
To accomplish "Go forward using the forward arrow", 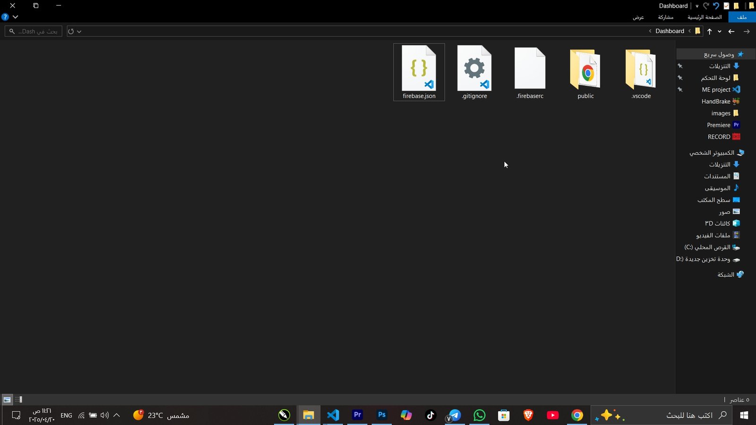I will [747, 31].
